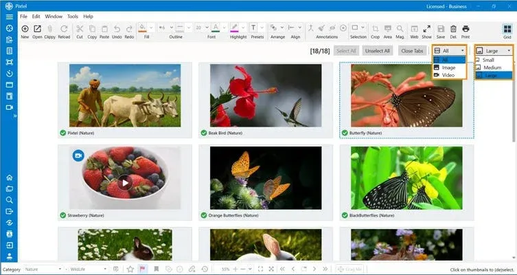Click the magenta Highlight color swatch

pyautogui.click(x=234, y=28)
